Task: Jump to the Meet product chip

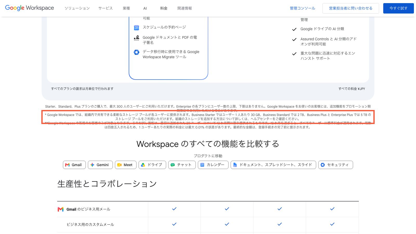Action: [x=126, y=165]
